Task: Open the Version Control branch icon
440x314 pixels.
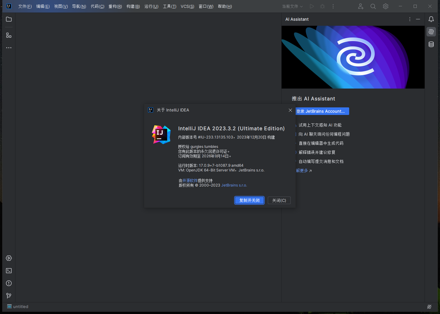Action: coord(8,295)
